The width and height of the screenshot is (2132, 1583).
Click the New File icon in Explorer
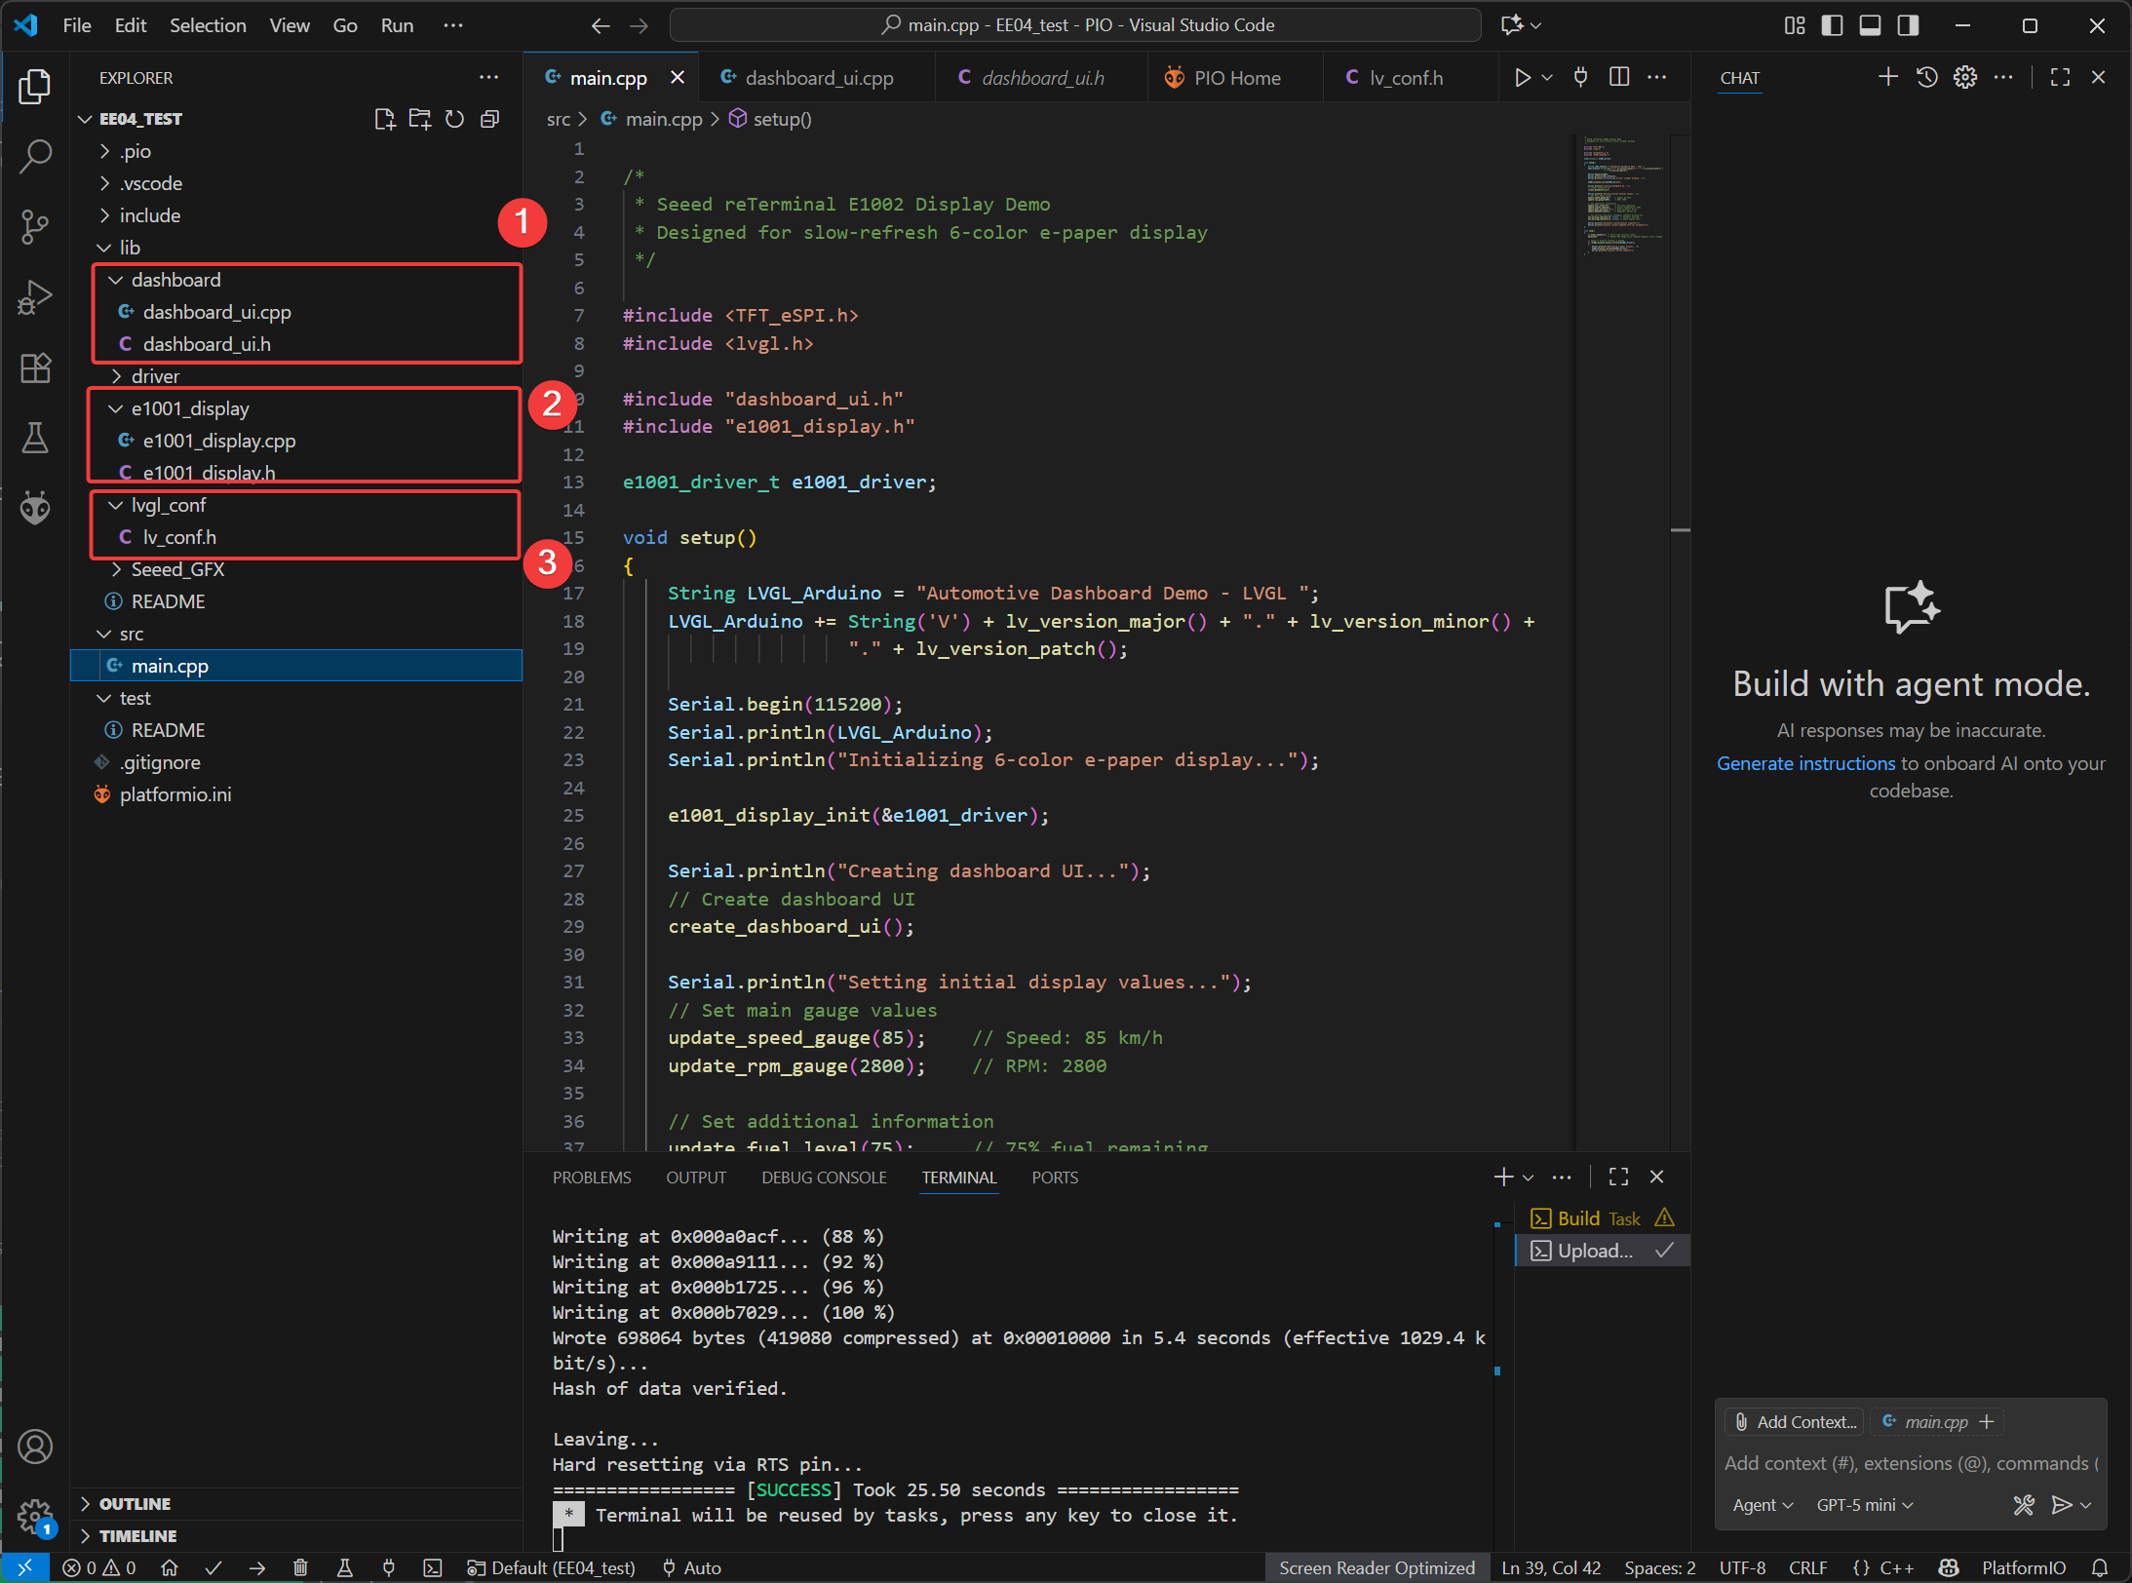[x=385, y=119]
